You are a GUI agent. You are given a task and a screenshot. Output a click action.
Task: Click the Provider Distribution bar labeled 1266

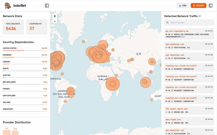click(7, 133)
